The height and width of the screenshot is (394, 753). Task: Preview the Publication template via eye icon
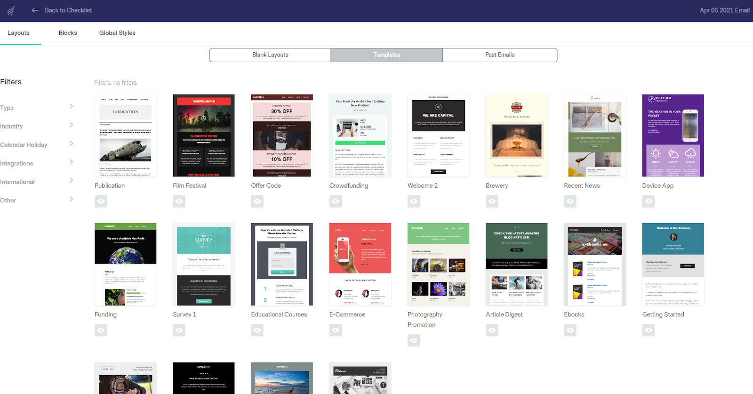tap(101, 201)
